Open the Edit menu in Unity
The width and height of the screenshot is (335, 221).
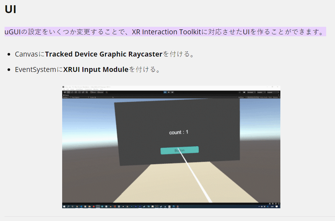click(x=67, y=89)
